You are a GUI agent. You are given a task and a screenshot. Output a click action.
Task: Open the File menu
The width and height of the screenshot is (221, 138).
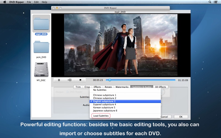pyautogui.click(x=29, y=2)
